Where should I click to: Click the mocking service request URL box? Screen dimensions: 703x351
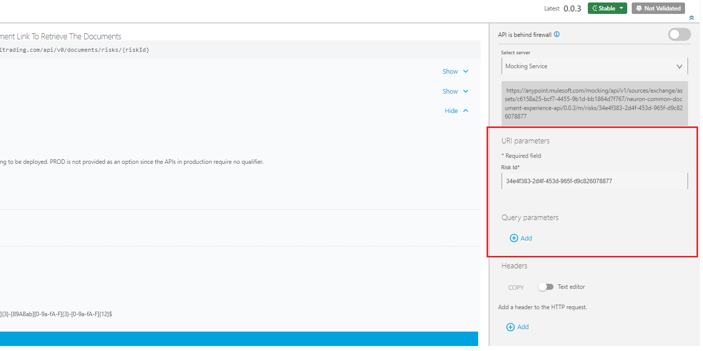[594, 104]
